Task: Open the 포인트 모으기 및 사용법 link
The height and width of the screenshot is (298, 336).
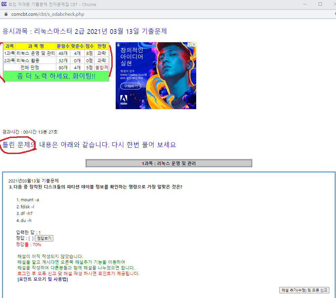Action: point(43,279)
